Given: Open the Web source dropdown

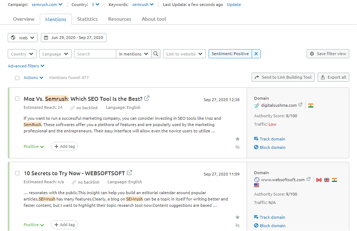Looking at the screenshot, I should click(23, 38).
